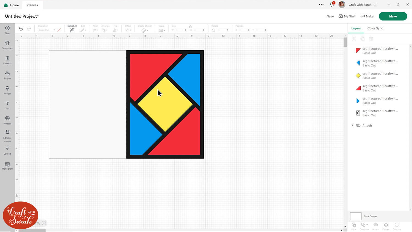
Task: Open Craft with Sarah account dropdown
Action: [x=363, y=5]
